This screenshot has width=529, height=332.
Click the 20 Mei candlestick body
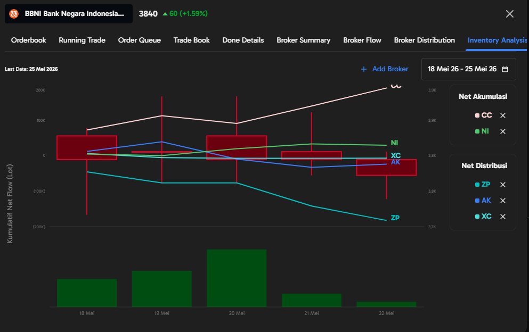[x=237, y=147]
